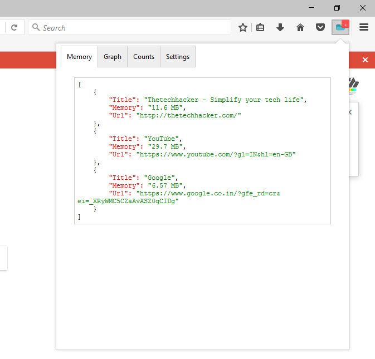Switch to the Counts tab
Screen dimensions: 375x359
pos(144,57)
